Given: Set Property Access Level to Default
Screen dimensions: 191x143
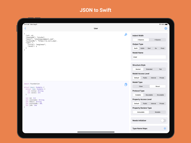Looking at the screenshot, I should (x=136, y=104).
